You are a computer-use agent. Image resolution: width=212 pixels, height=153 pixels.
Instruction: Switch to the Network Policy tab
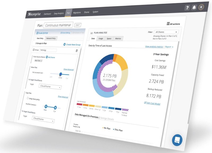pos(51,38)
